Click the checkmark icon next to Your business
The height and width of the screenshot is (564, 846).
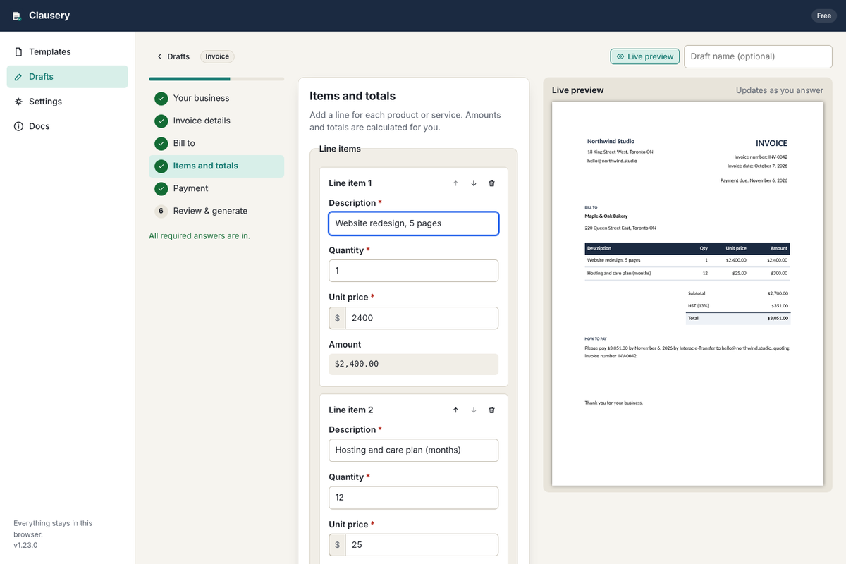[161, 98]
